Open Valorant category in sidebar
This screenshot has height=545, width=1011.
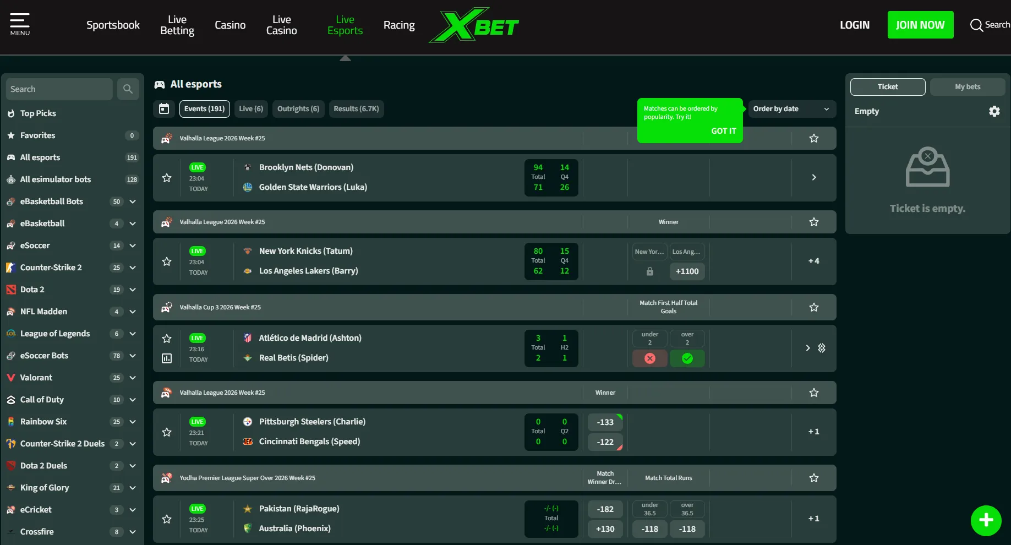(72, 378)
